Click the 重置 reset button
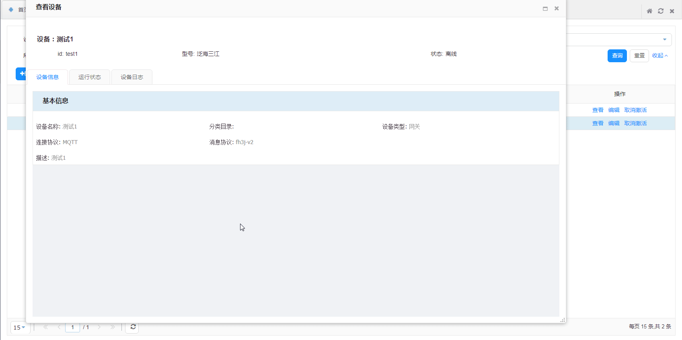This screenshot has width=682, height=340. 639,56
